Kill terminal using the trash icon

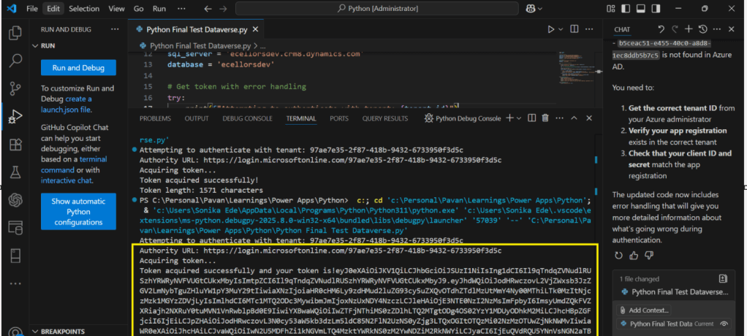tap(545, 118)
